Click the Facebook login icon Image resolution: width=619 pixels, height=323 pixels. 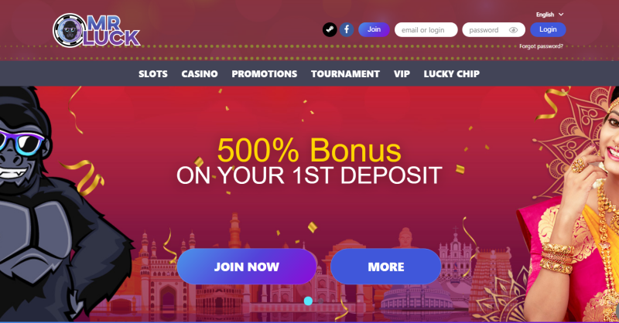coord(347,29)
